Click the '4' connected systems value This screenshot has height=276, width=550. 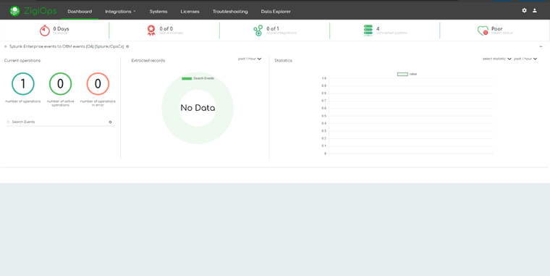point(378,29)
